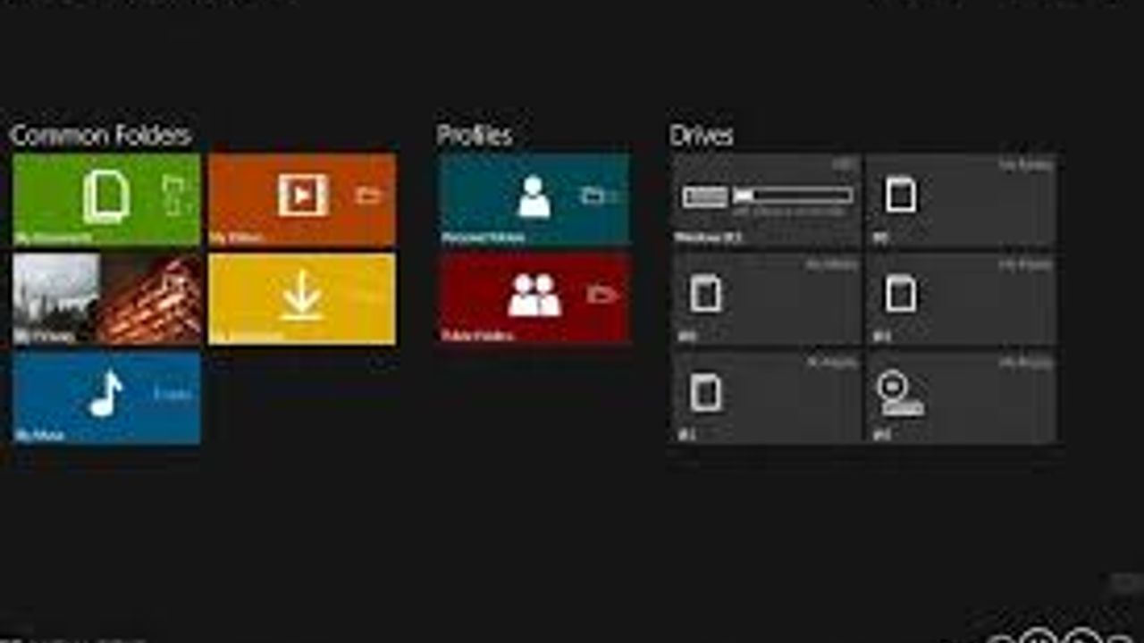This screenshot has width=1144, height=643.
Task: Click the My Music label text
Action: 39,436
